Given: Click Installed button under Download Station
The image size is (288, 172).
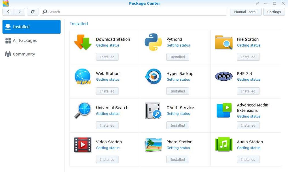Looking at the screenshot, I should click(107, 57).
